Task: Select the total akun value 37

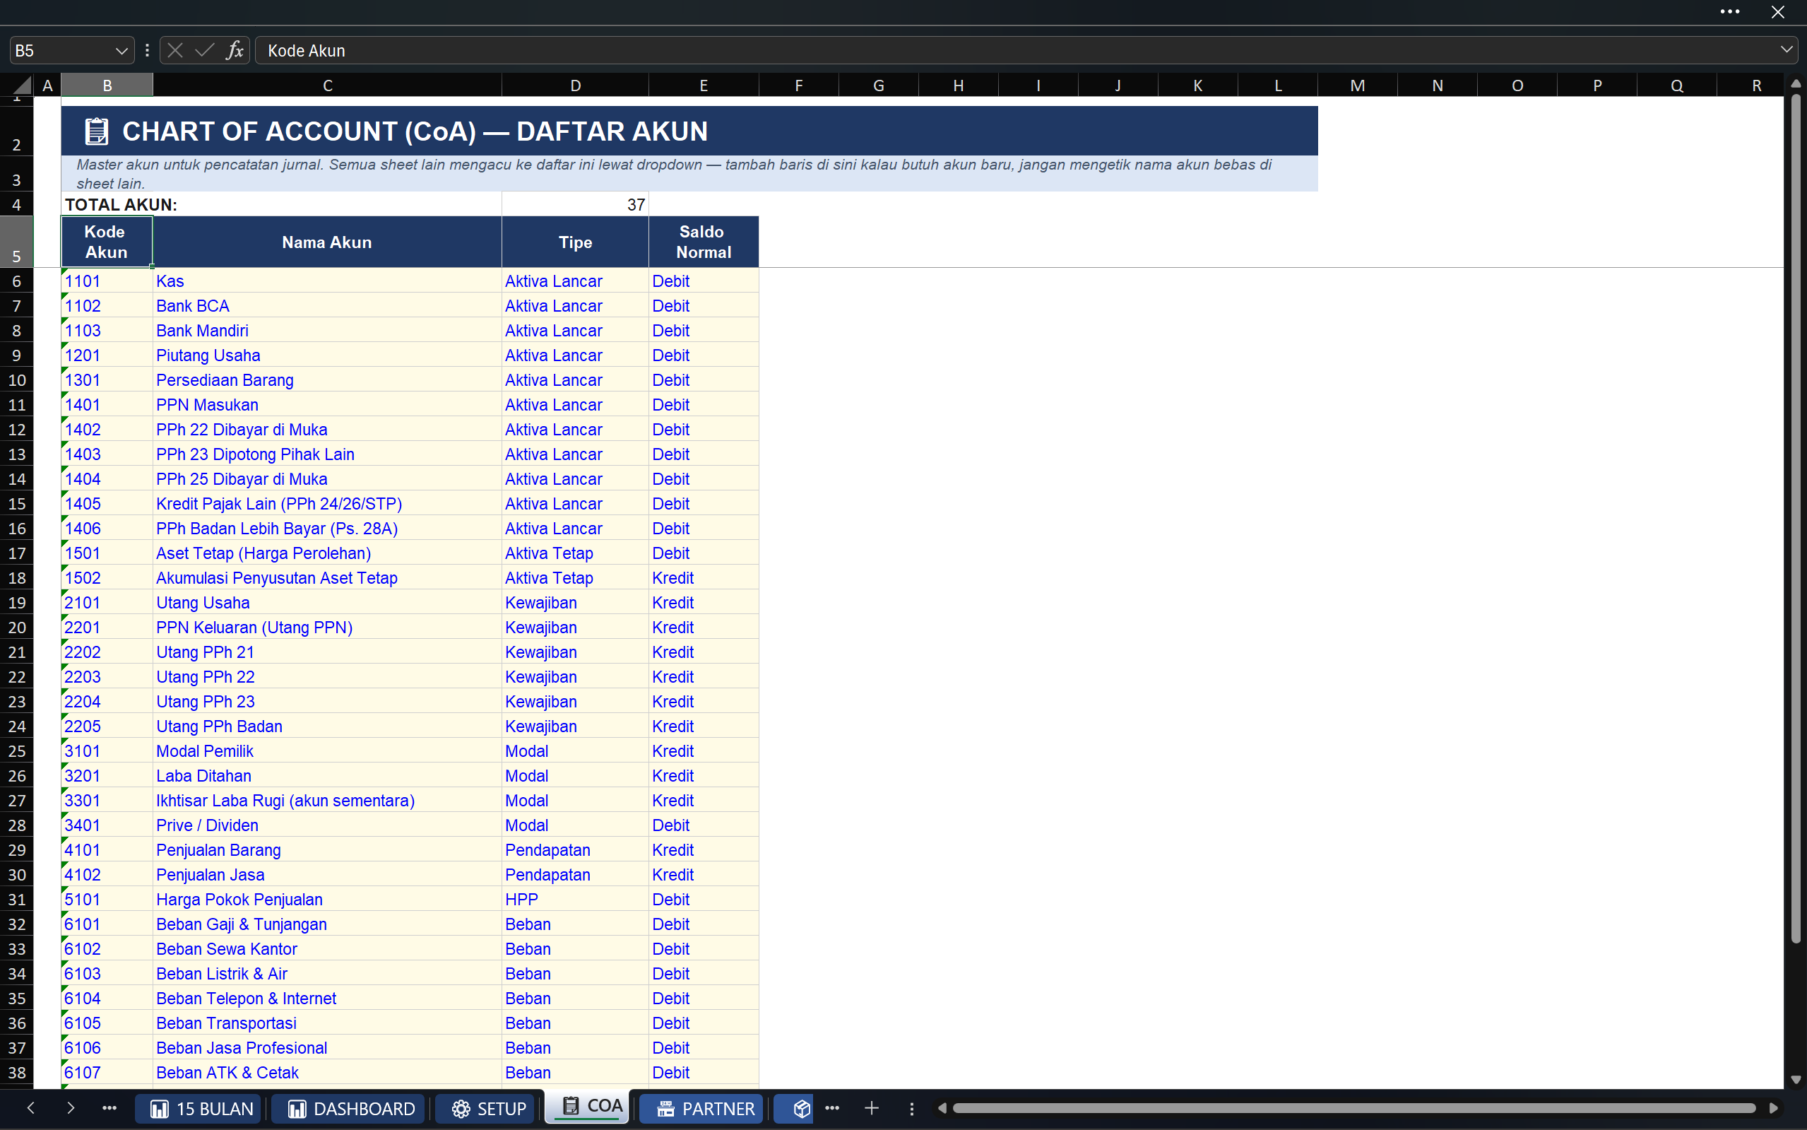Action: 574,205
